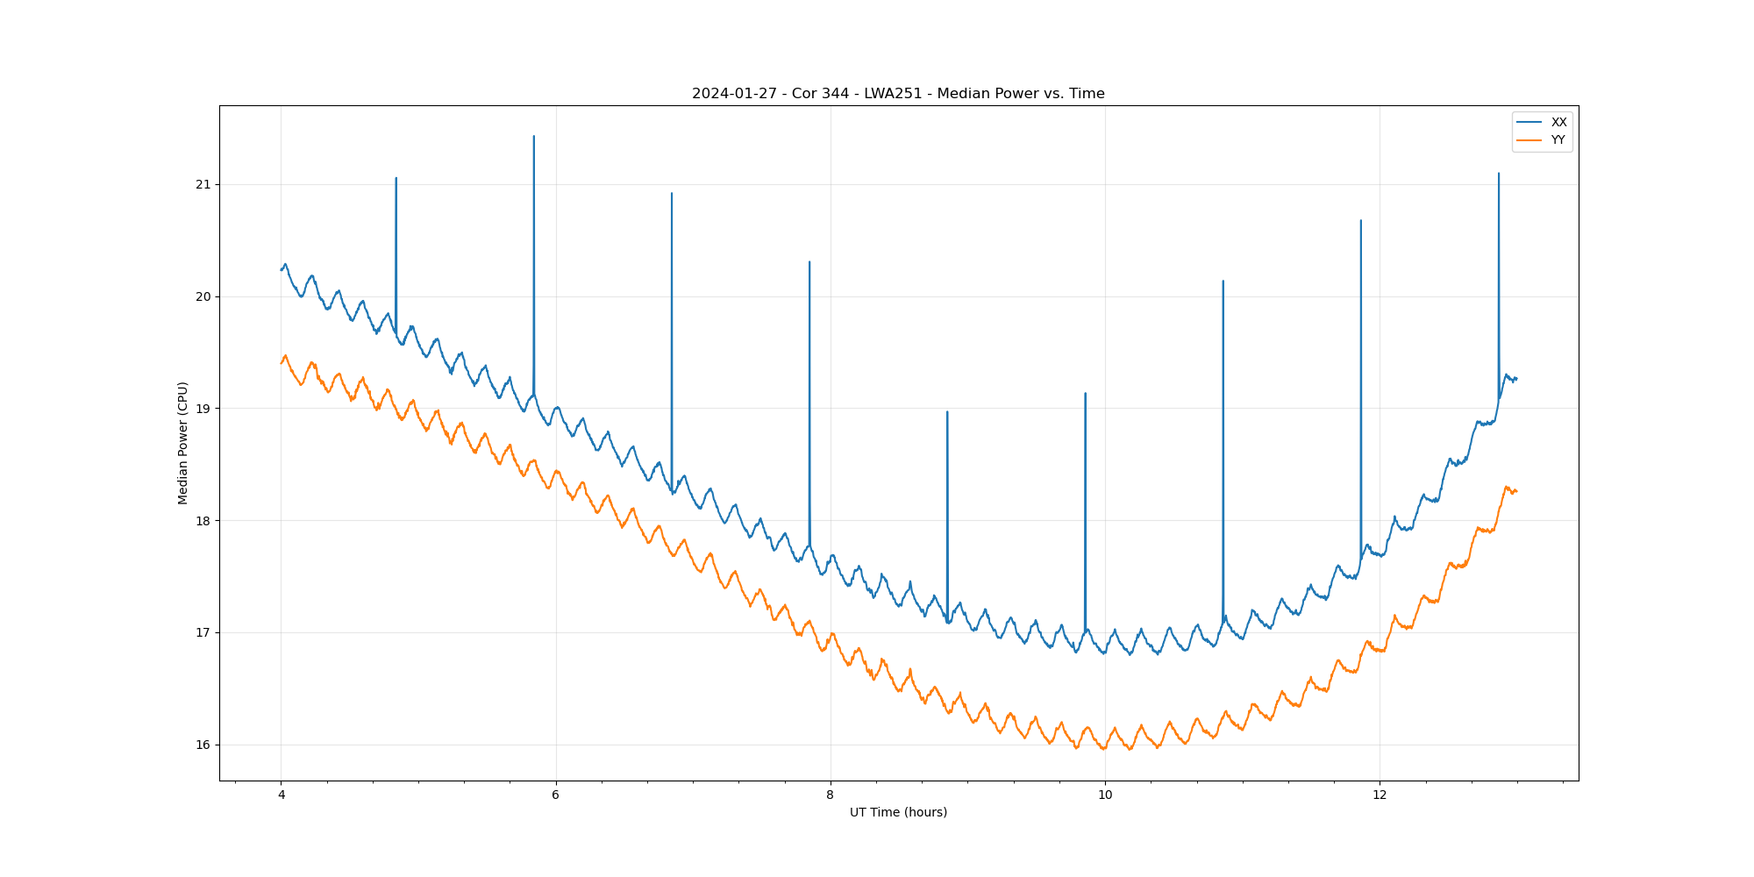This screenshot has width=1754, height=877.
Task: Click the last blue spike's peak near hour 13
Action: [x=1498, y=174]
